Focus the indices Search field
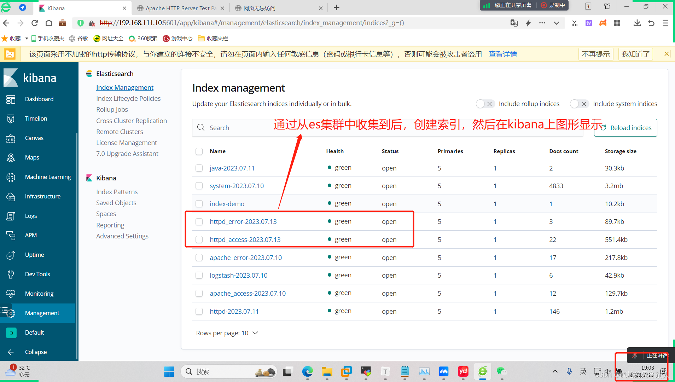This screenshot has height=382, width=675. pyautogui.click(x=388, y=128)
